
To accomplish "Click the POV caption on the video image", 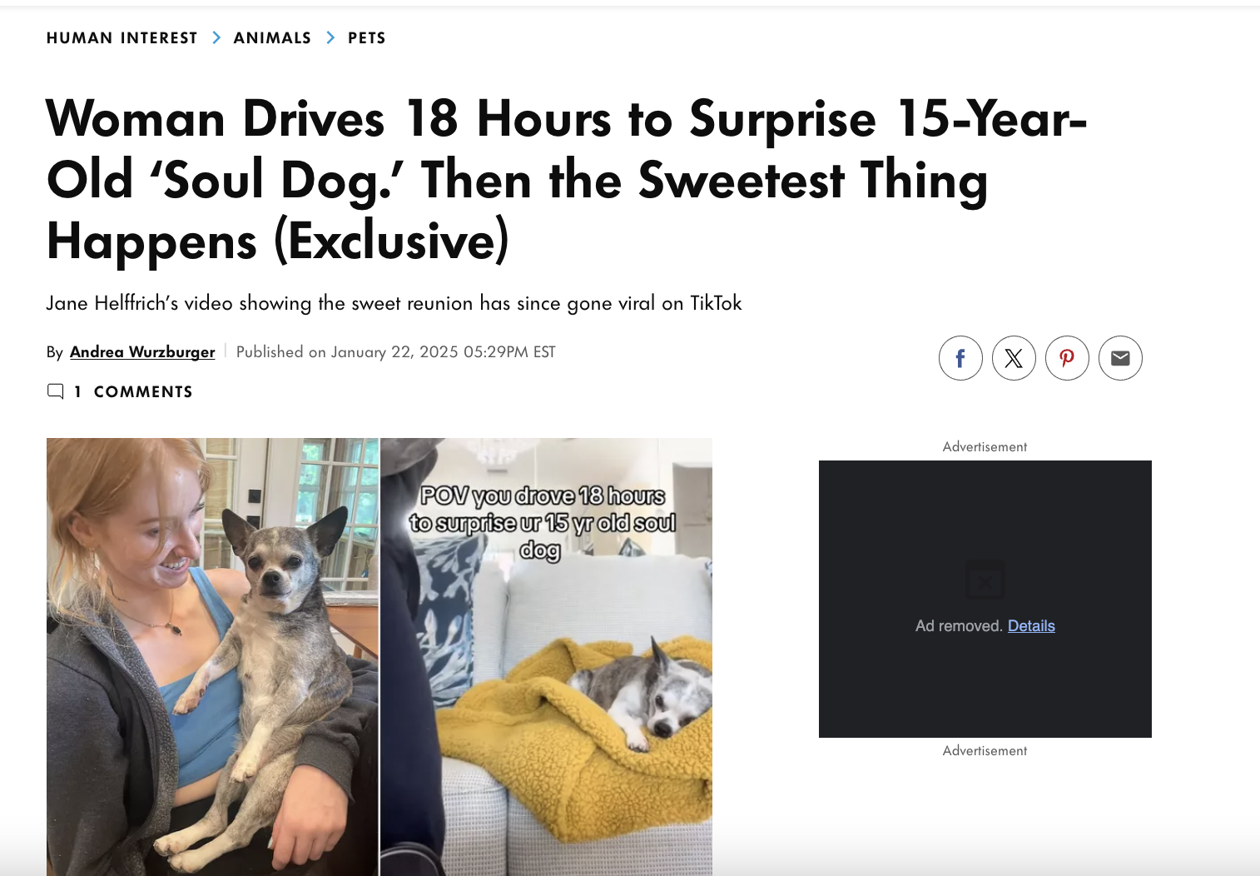I will [542, 522].
